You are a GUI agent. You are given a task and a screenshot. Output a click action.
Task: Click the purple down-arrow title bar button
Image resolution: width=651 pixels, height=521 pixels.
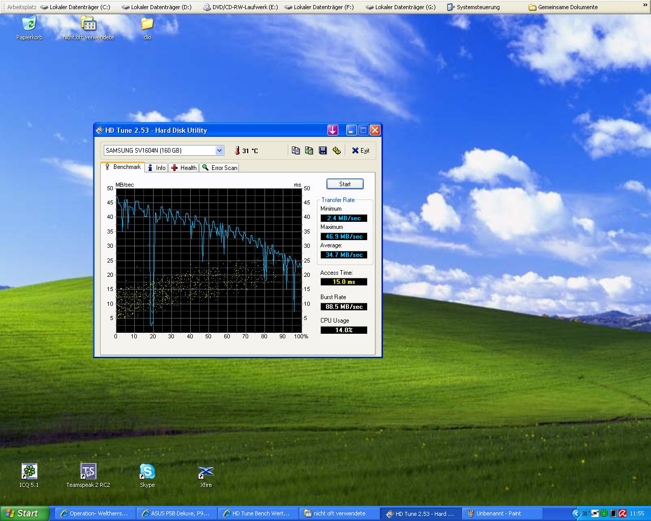point(333,130)
